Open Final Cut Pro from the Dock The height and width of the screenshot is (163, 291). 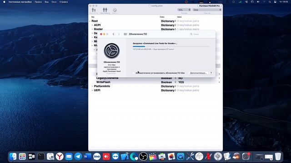coord(153,157)
